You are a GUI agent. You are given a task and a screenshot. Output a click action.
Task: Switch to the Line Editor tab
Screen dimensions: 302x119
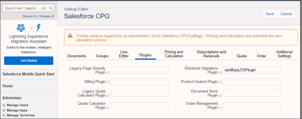coord(124,54)
